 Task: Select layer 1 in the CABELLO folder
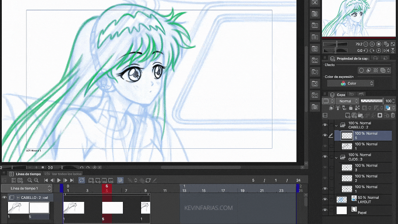pos(363,146)
